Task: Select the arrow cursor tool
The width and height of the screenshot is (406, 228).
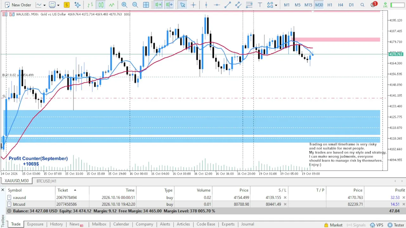Action: [182, 5]
